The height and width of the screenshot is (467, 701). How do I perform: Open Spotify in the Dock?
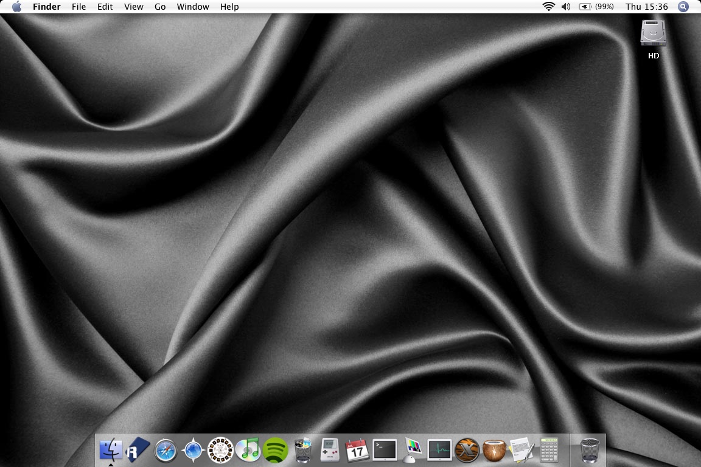[x=276, y=450]
